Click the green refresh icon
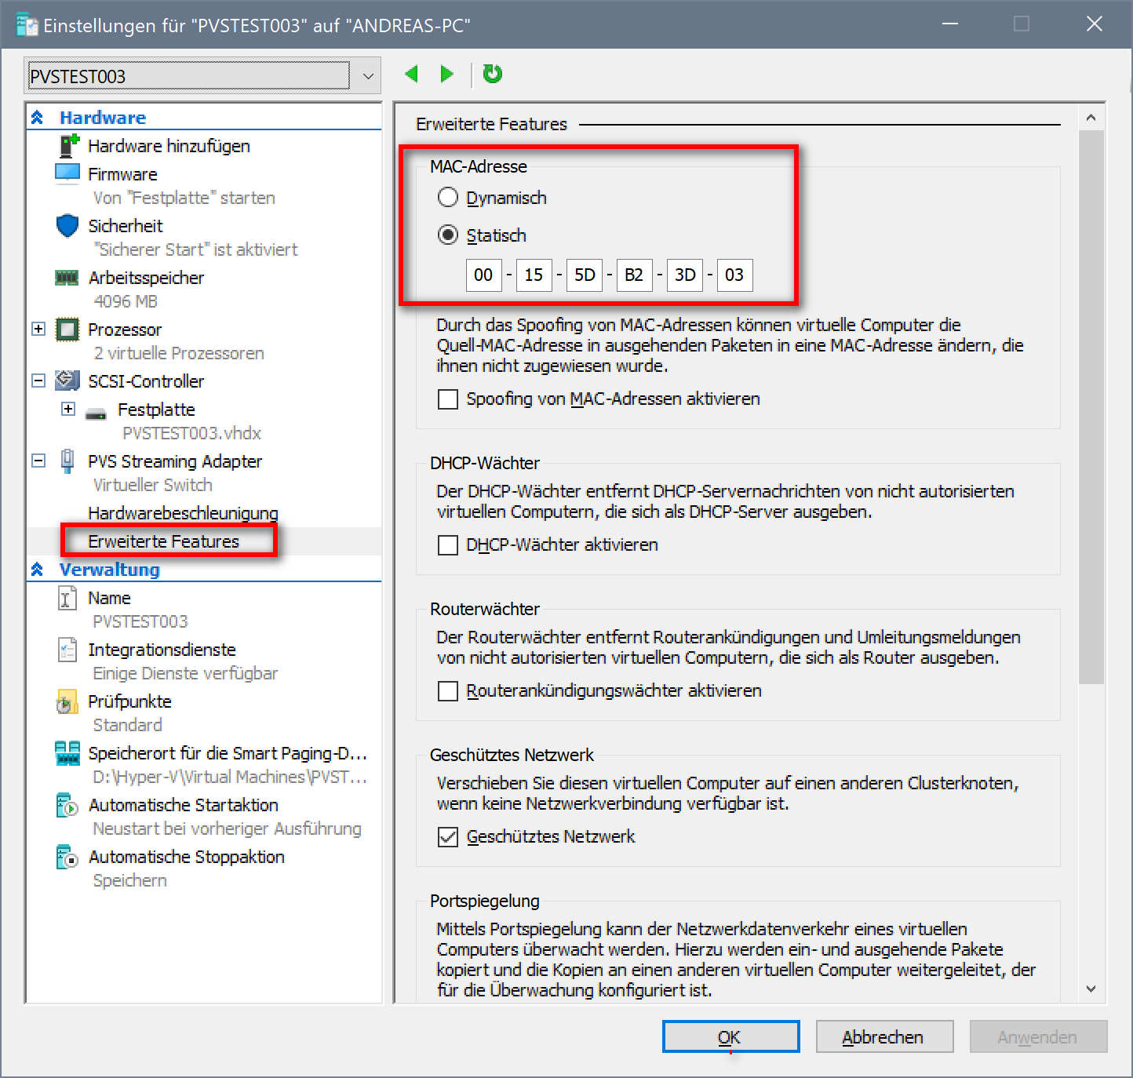1133x1078 pixels. (x=493, y=74)
